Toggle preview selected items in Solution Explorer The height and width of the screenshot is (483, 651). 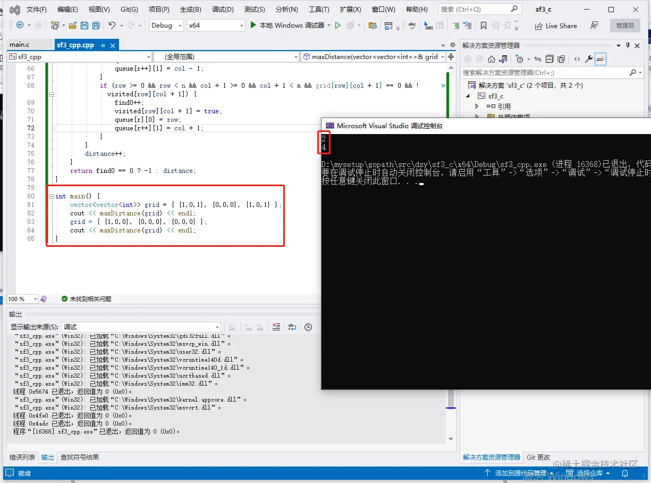click(x=601, y=59)
